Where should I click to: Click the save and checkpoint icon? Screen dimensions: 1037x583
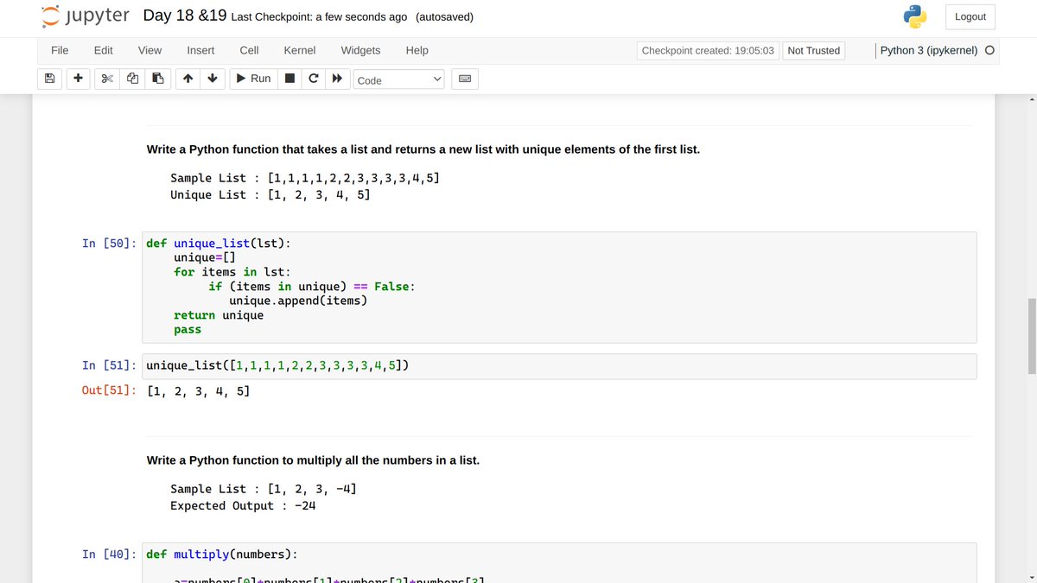coord(50,79)
